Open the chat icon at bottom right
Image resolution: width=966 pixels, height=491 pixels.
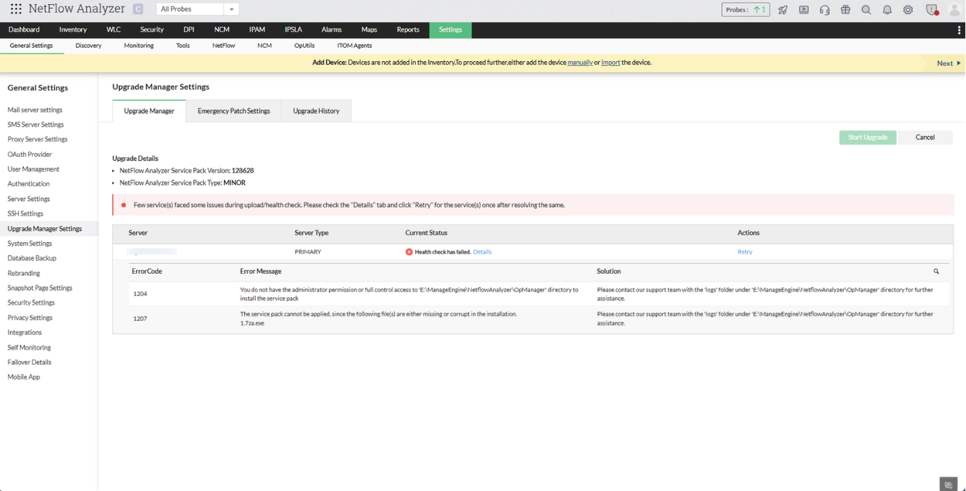pos(949,484)
